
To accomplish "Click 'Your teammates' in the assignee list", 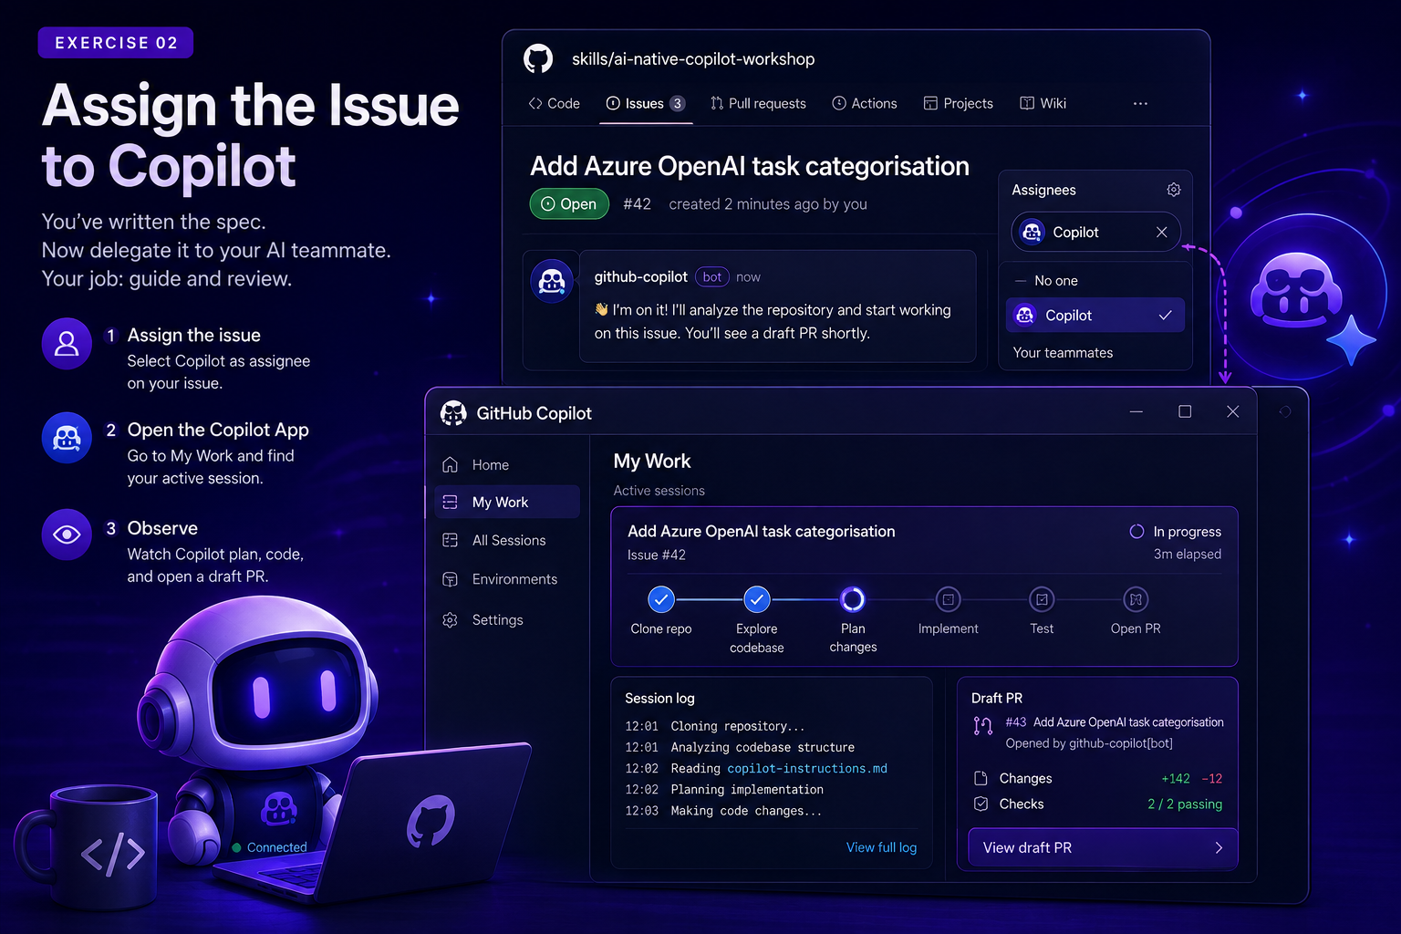I will click(x=1063, y=353).
